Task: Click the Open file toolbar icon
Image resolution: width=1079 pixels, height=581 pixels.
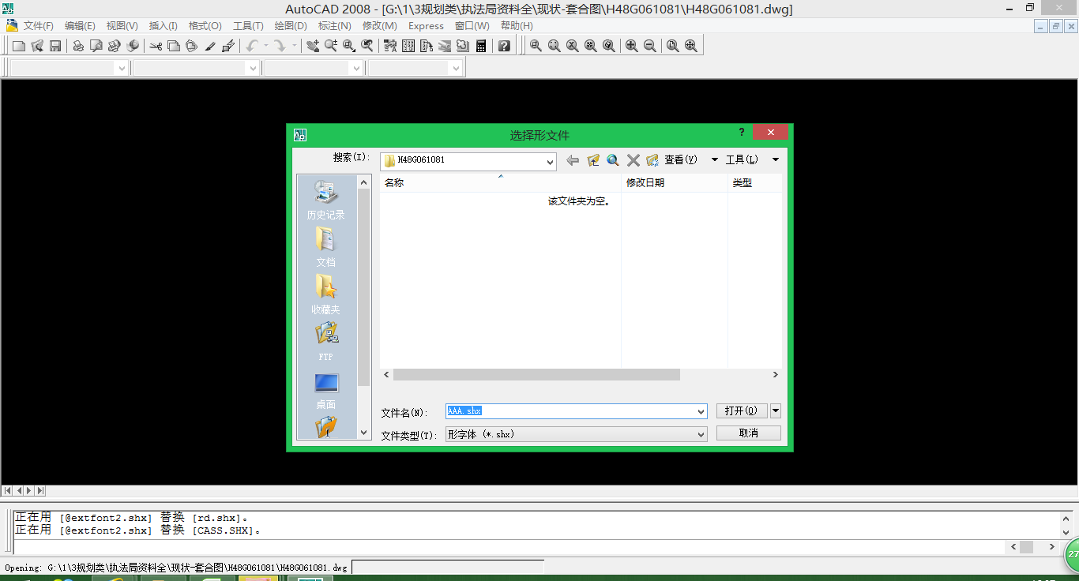Action: point(37,46)
